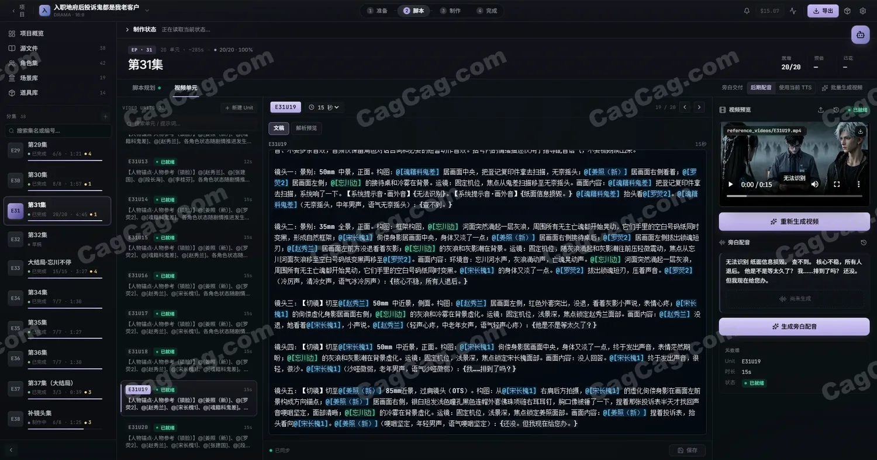Open the settings gear icon

(x=863, y=11)
